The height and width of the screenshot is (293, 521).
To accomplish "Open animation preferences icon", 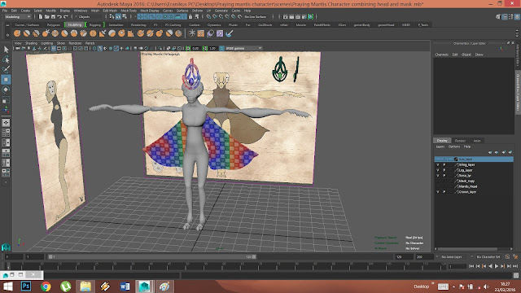I will pyautogui.click(x=515, y=257).
